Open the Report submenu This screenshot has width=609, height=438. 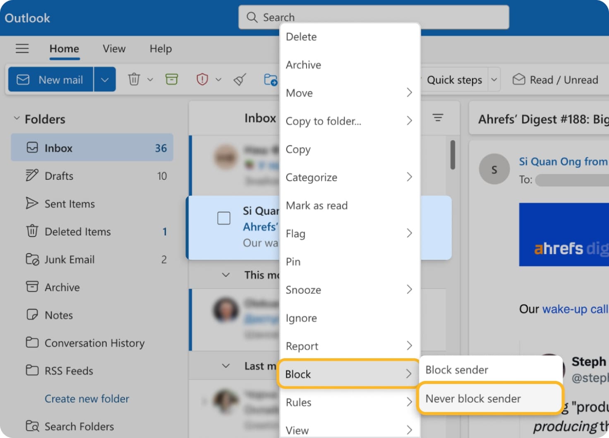(350, 346)
